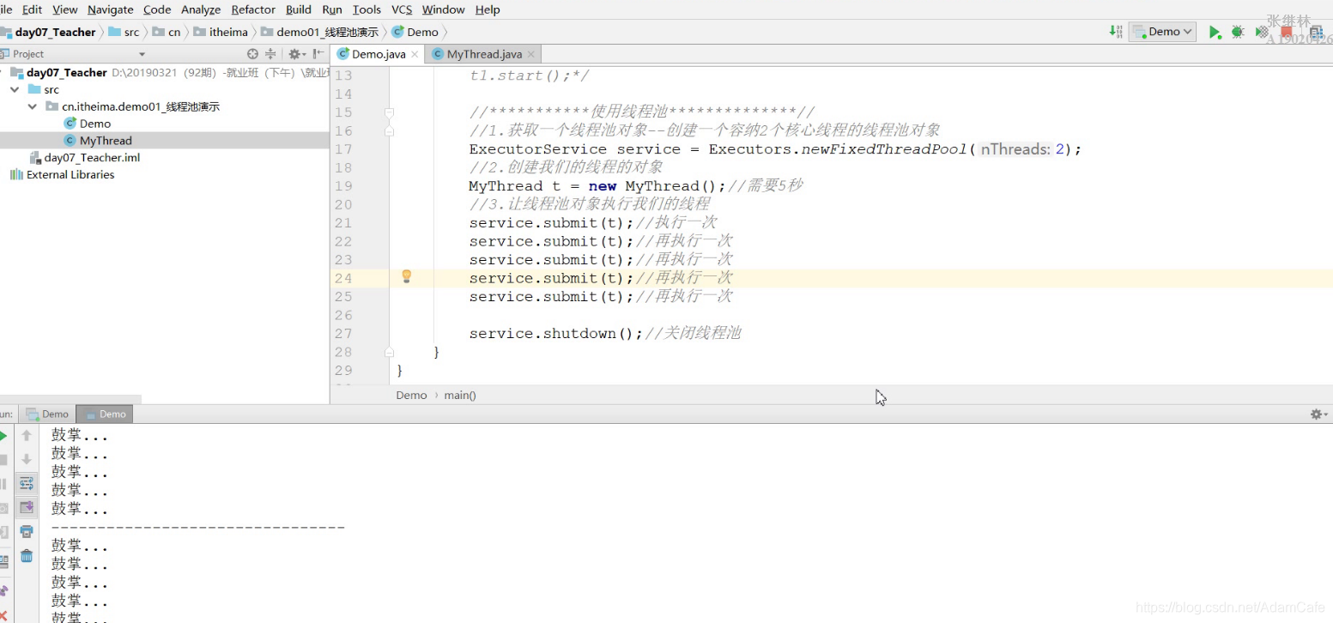Click Demo class breadcrumb in the navigation bar
This screenshot has width=1333, height=623.
(x=415, y=32)
